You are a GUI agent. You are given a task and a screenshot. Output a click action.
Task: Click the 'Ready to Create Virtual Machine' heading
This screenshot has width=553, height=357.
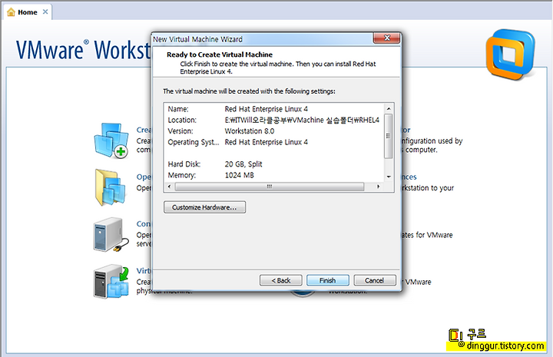(x=220, y=55)
